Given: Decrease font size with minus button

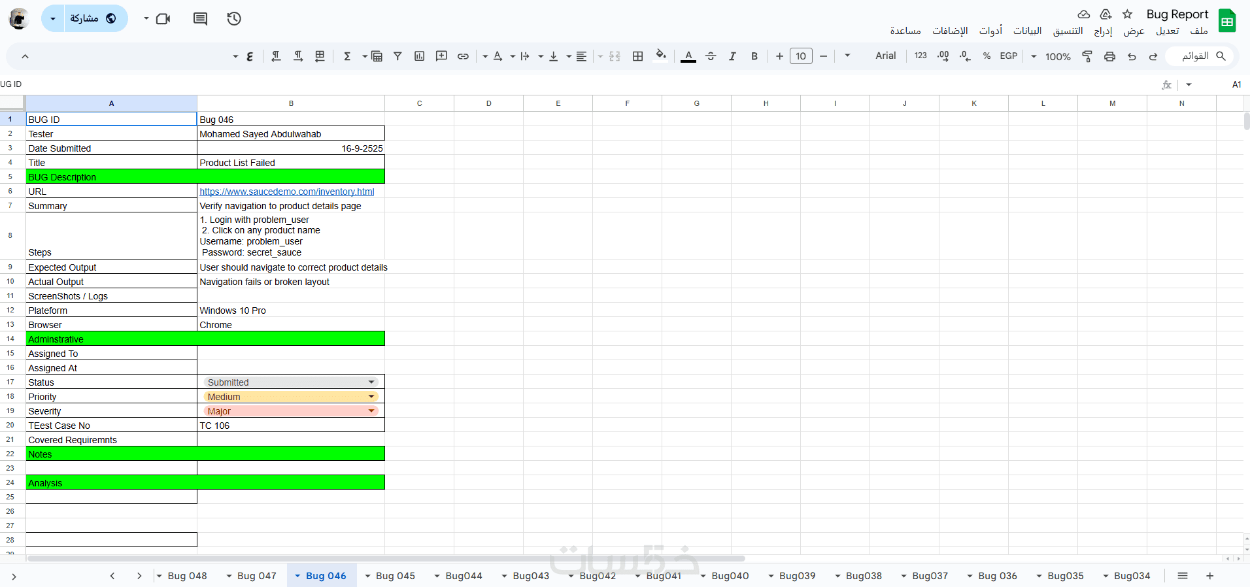Looking at the screenshot, I should click(824, 56).
